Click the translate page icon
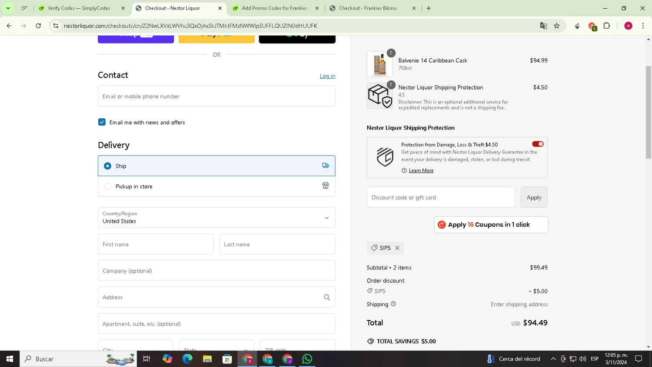The image size is (652, 367). [543, 26]
